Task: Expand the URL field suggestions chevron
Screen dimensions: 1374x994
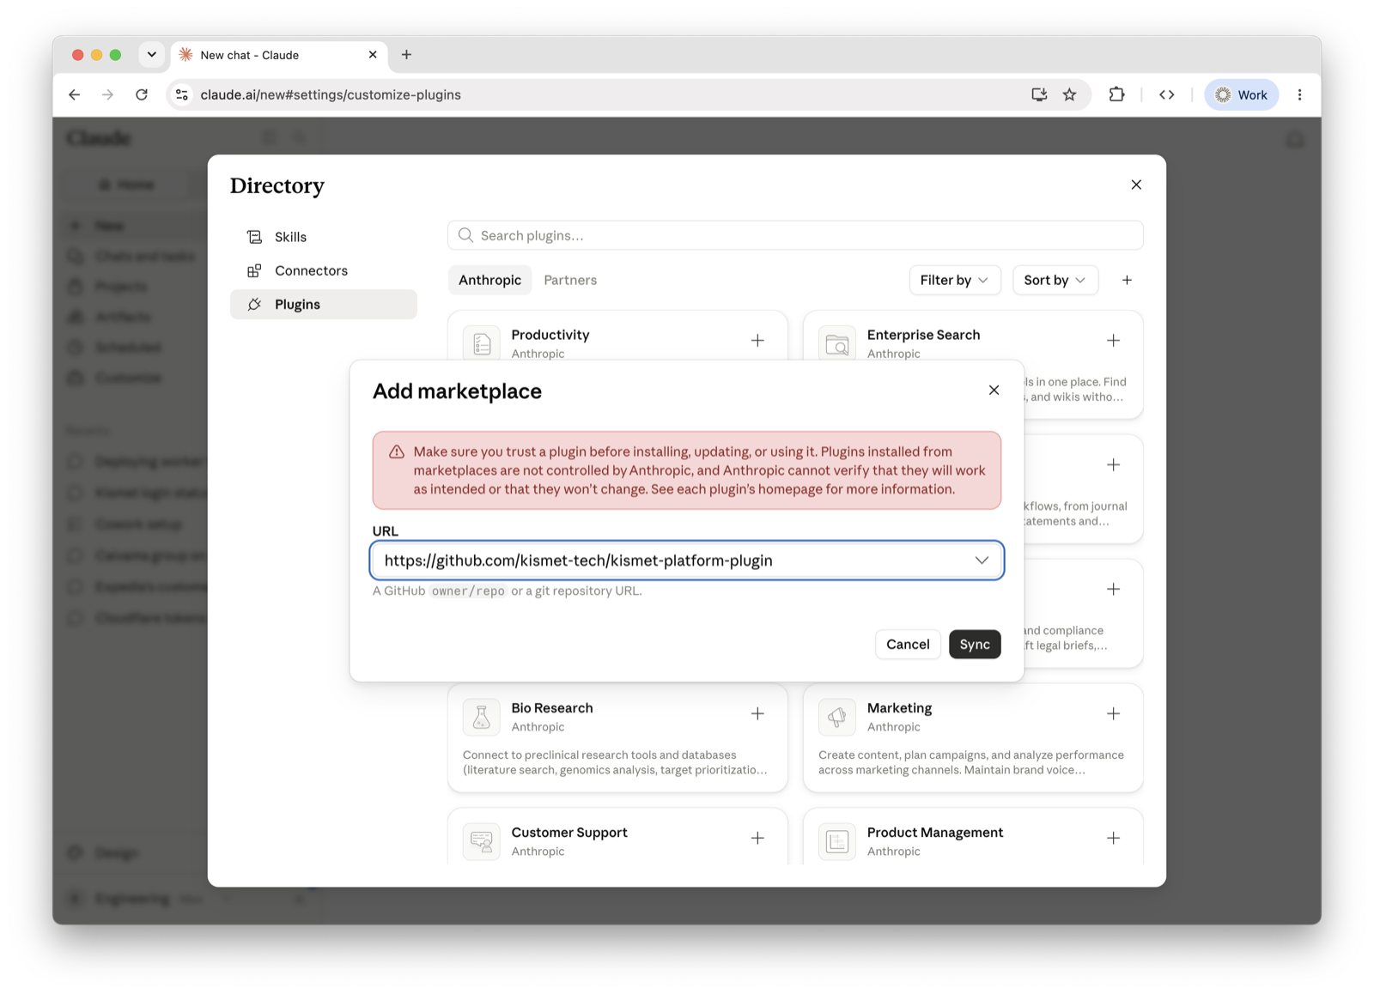Action: (982, 561)
